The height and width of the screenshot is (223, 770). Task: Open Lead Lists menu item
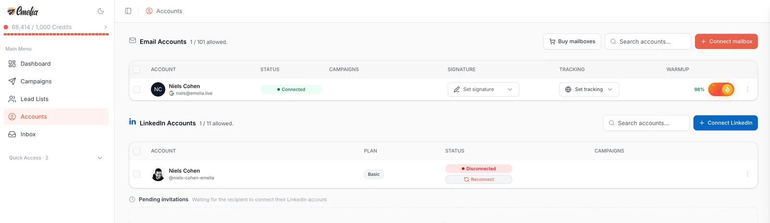click(56, 99)
